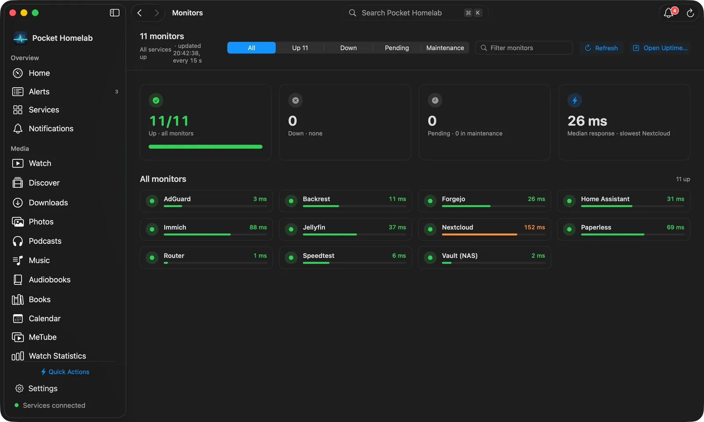Image resolution: width=704 pixels, height=422 pixels.
Task: Select the Pending filter tab
Action: (397, 48)
